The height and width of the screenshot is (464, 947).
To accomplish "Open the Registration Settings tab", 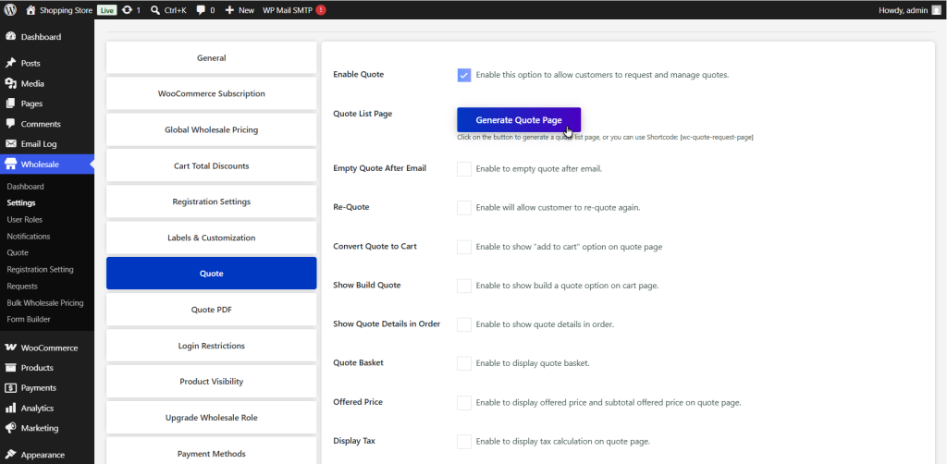I will (x=212, y=201).
